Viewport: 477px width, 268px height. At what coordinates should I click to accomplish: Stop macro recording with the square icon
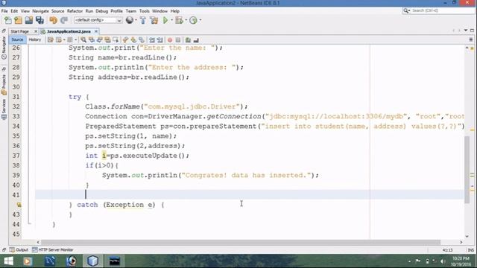178,39
